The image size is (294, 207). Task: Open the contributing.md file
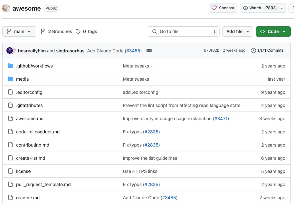[x=33, y=145]
